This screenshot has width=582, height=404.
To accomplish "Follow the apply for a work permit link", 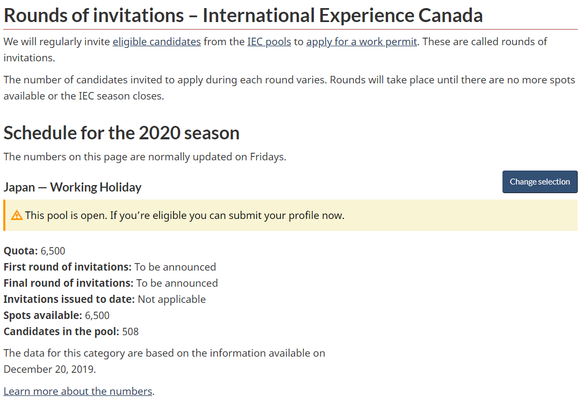I will click(x=362, y=41).
